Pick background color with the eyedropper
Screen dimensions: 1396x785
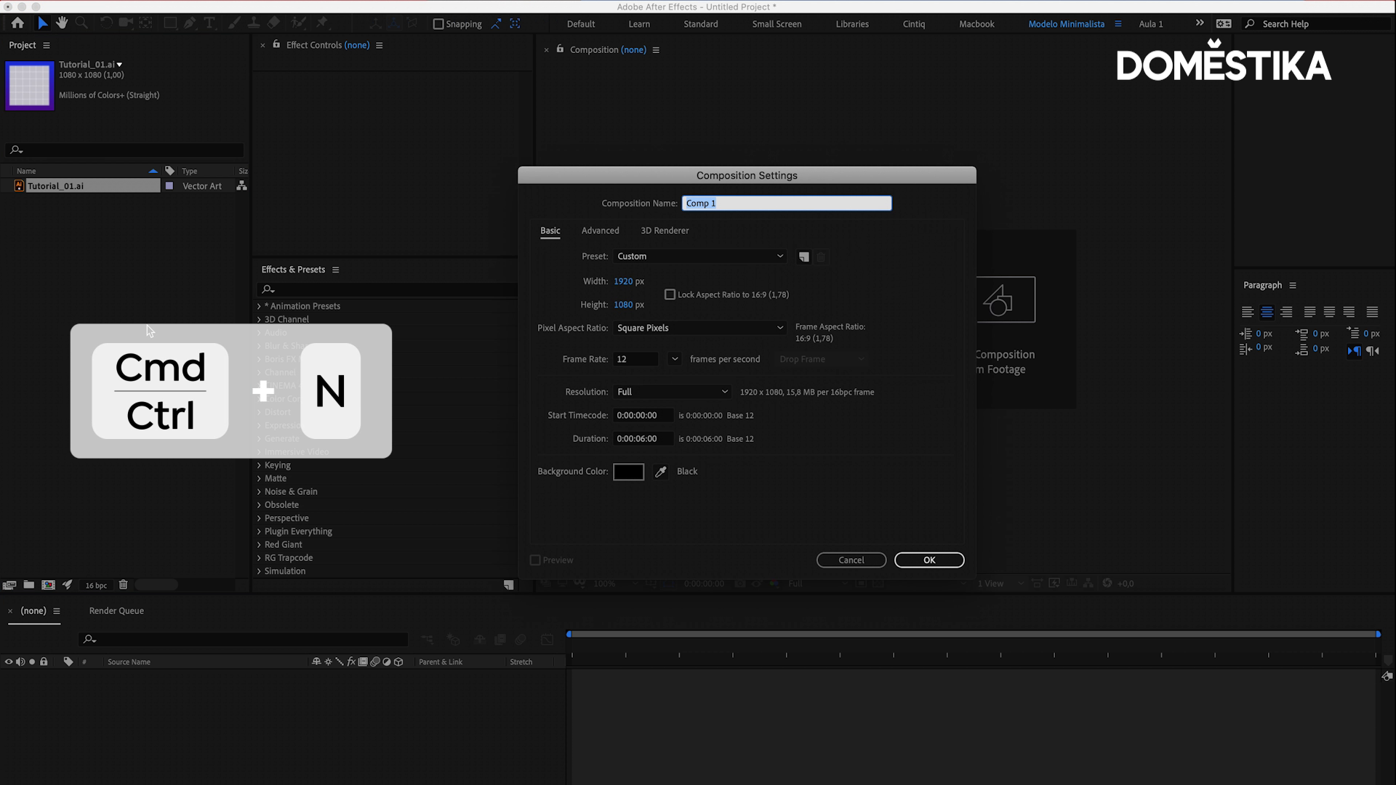(661, 472)
